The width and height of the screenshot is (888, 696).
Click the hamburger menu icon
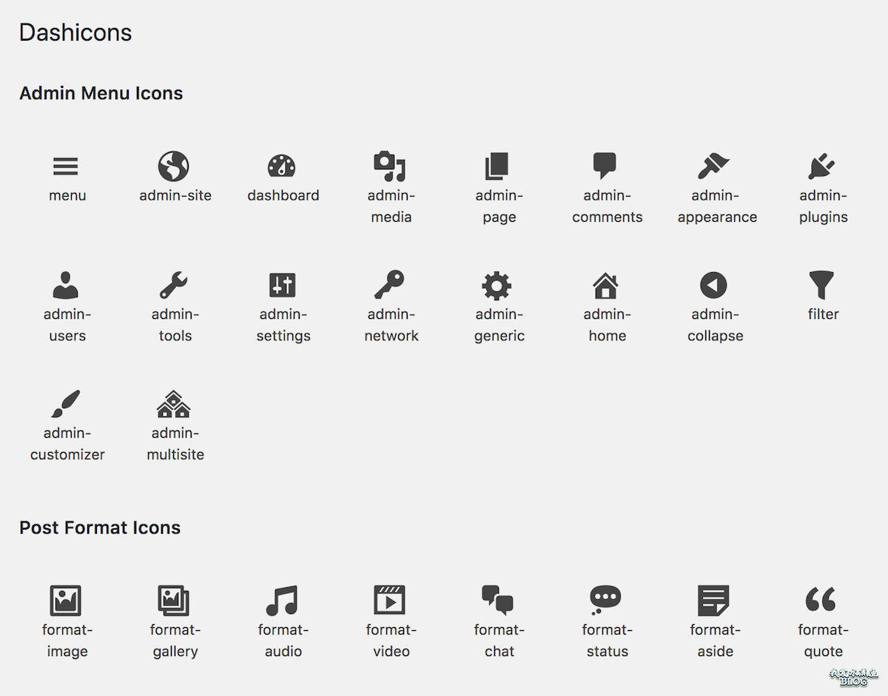click(x=66, y=166)
